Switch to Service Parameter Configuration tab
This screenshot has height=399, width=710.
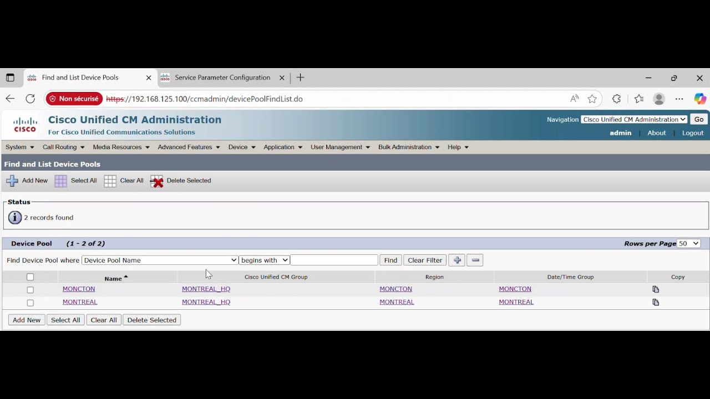(222, 78)
